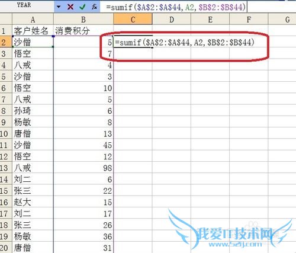Click the sumif formula in cell C2

[185, 42]
